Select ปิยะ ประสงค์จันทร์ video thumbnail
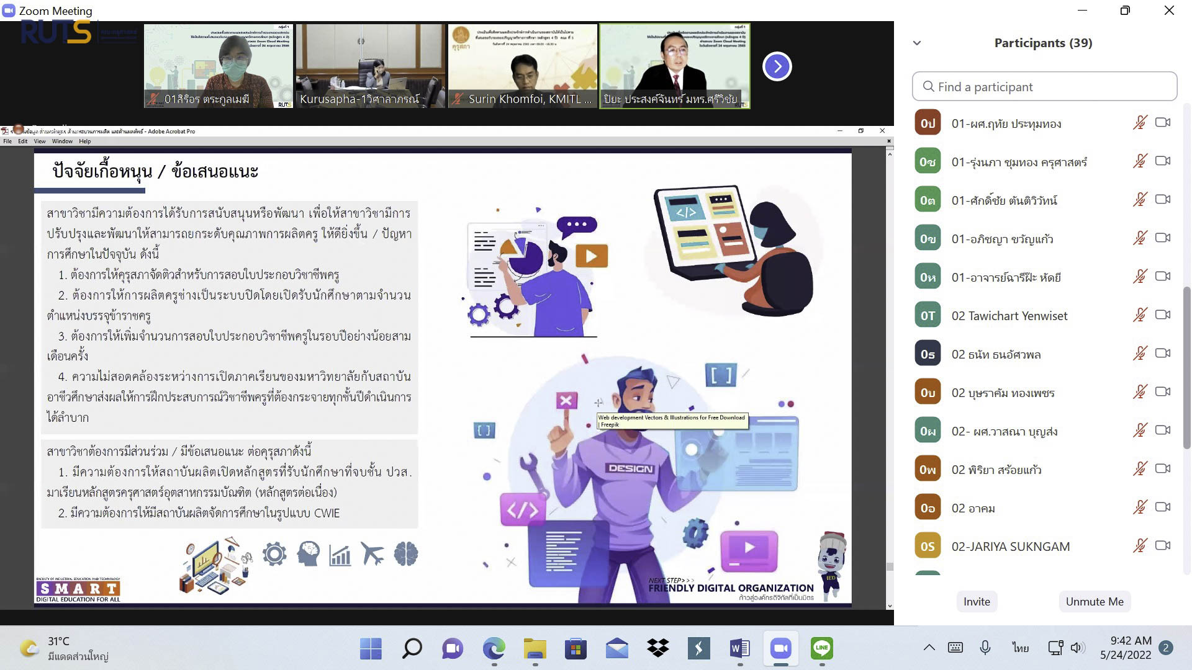 tap(675, 66)
